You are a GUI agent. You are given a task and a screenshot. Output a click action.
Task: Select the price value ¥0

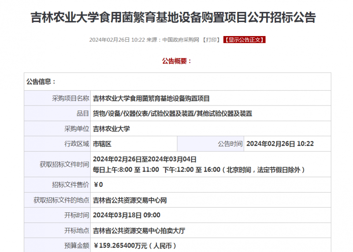point(98,185)
